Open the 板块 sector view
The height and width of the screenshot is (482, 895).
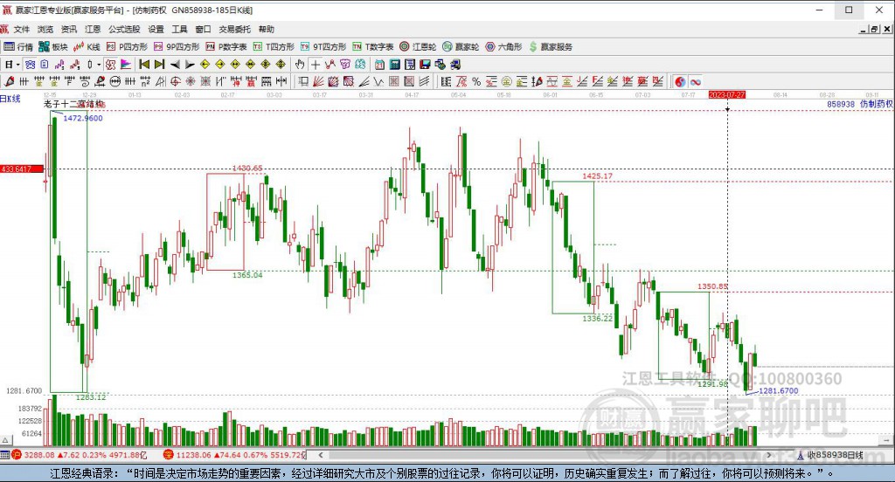coord(53,47)
